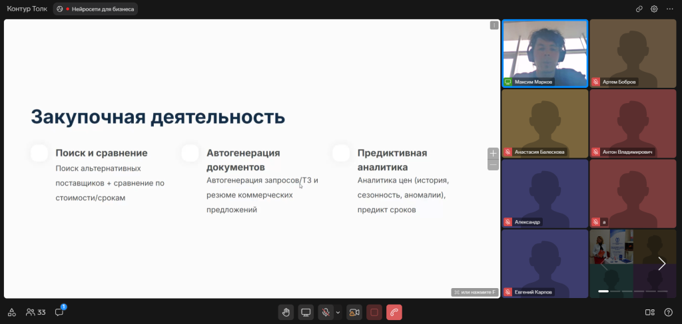Open help with the question mark icon
The width and height of the screenshot is (682, 324).
click(668, 312)
